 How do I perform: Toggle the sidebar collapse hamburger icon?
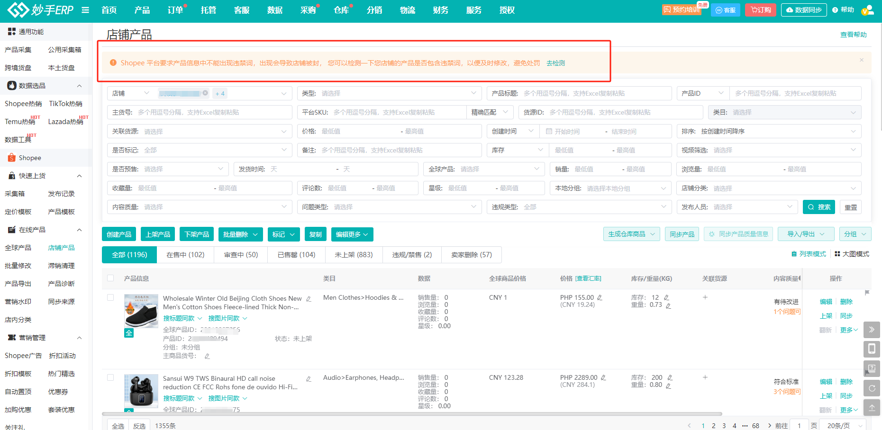point(85,10)
